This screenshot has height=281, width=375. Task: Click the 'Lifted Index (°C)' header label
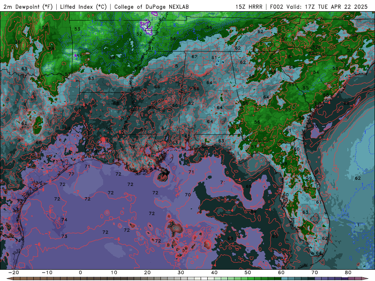pyautogui.click(x=83, y=7)
